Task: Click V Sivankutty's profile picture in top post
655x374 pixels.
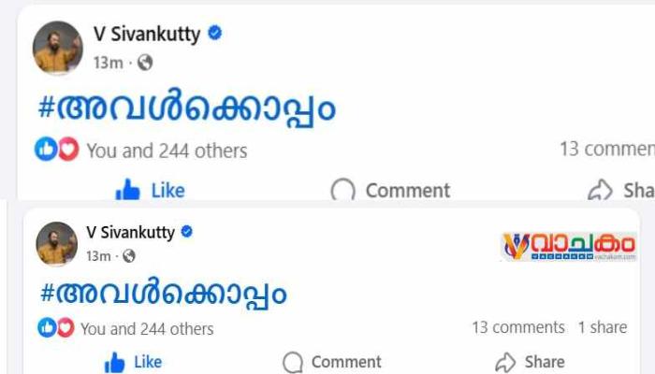Action: [58, 47]
